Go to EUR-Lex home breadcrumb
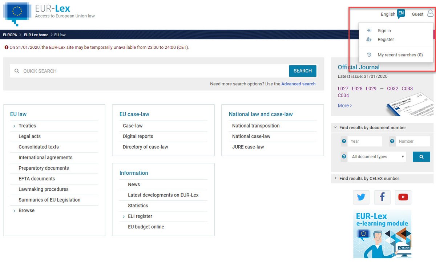The width and height of the screenshot is (436, 264). pos(36,35)
